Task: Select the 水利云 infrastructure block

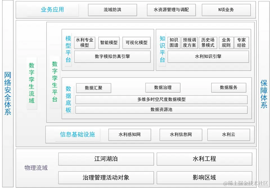Action: (x=229, y=134)
